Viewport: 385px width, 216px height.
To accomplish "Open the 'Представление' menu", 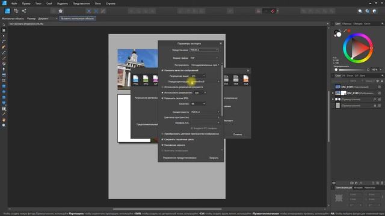I will click(x=81, y=4).
